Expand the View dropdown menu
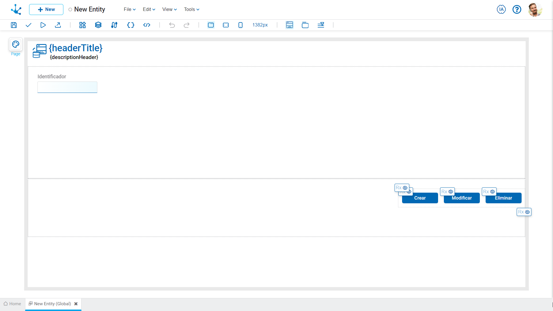The height and width of the screenshot is (311, 553). click(169, 10)
